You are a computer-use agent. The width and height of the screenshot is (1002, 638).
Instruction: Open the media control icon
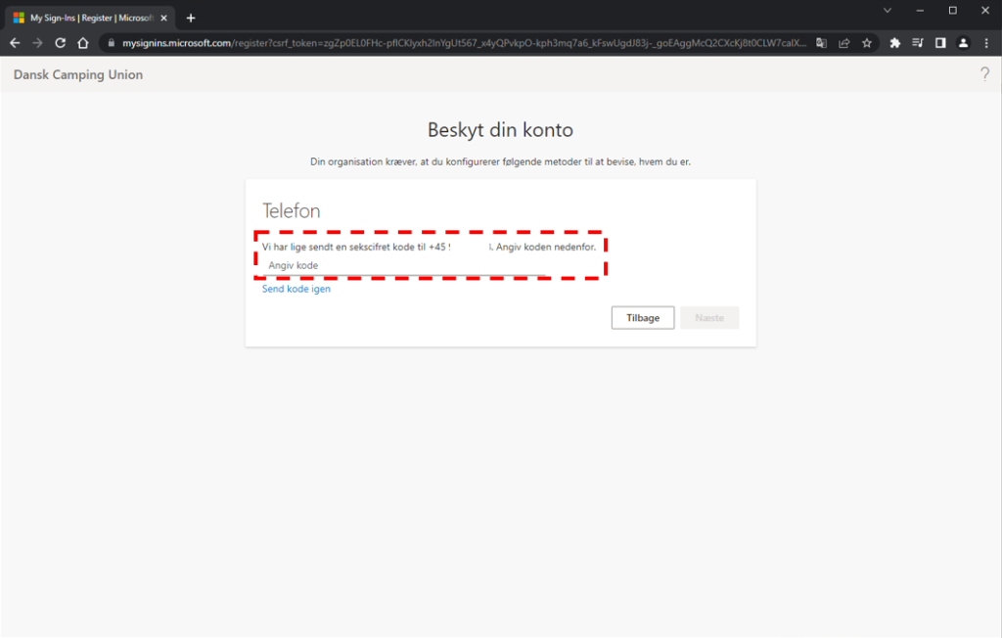(x=918, y=43)
